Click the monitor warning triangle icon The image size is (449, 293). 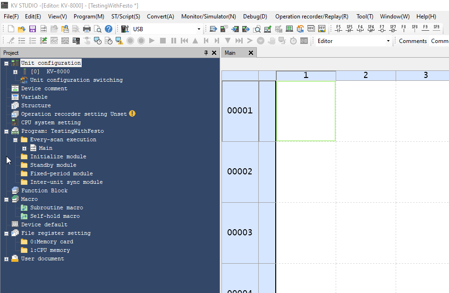pyautogui.click(x=119, y=41)
